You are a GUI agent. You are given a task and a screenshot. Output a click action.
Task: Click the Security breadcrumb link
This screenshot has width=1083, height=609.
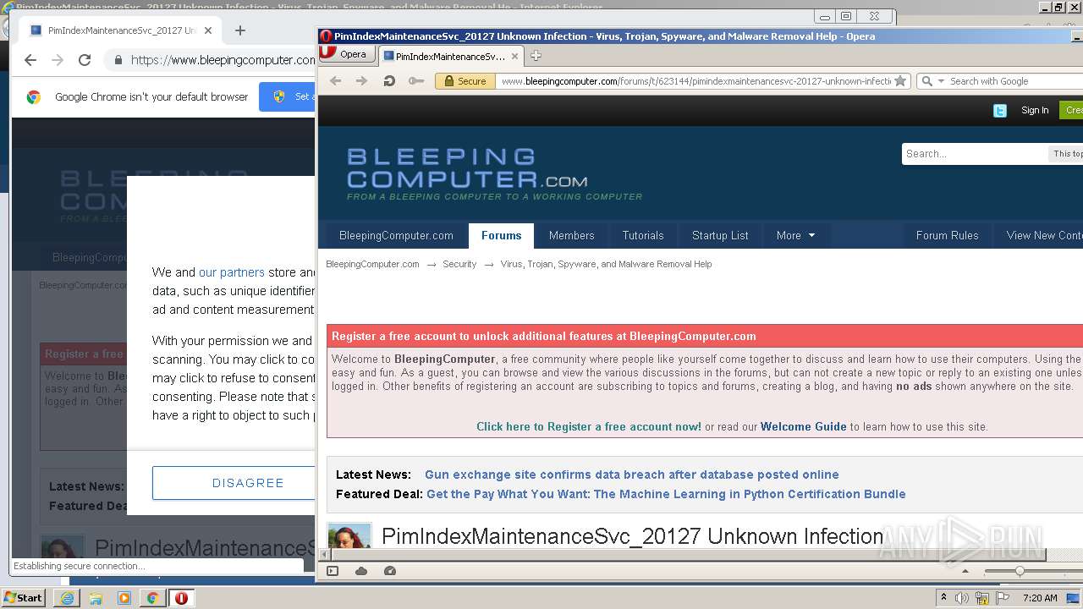point(459,264)
